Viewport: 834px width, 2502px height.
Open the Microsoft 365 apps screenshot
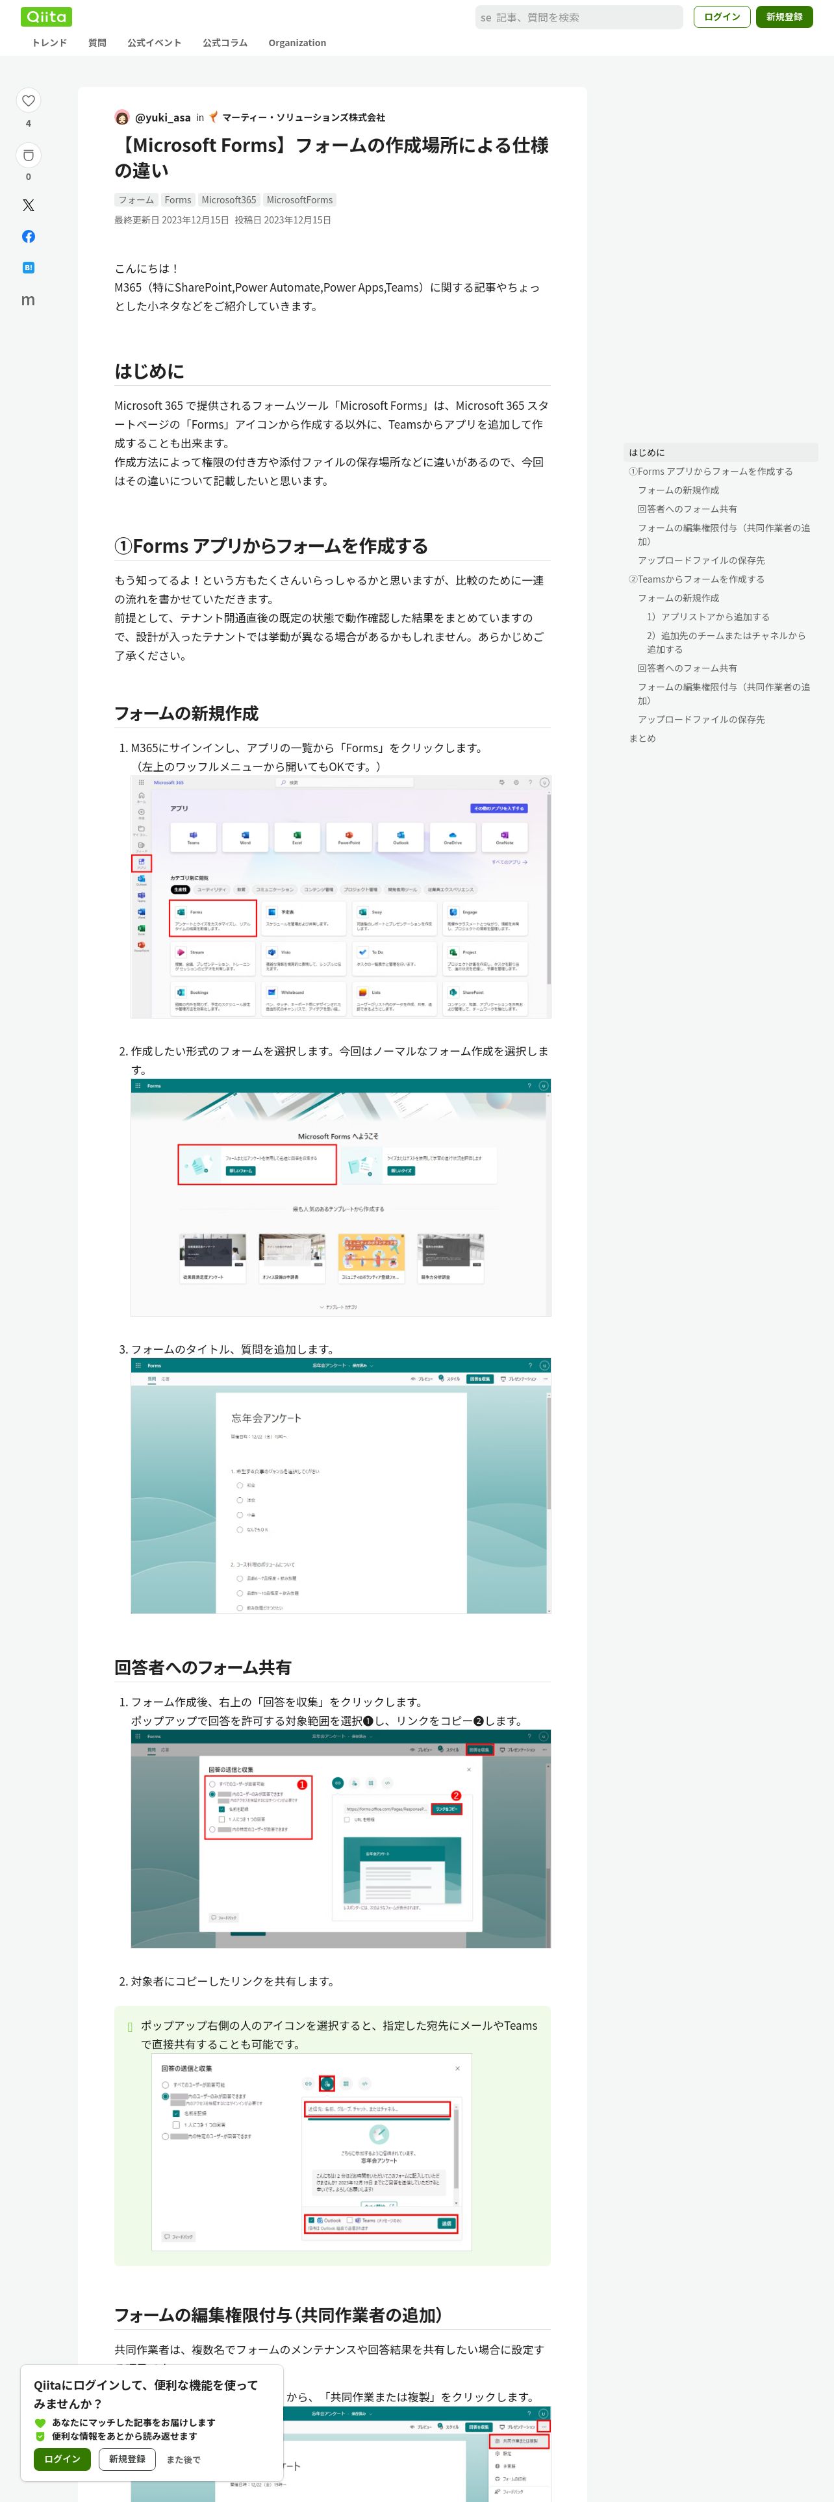pos(341,896)
